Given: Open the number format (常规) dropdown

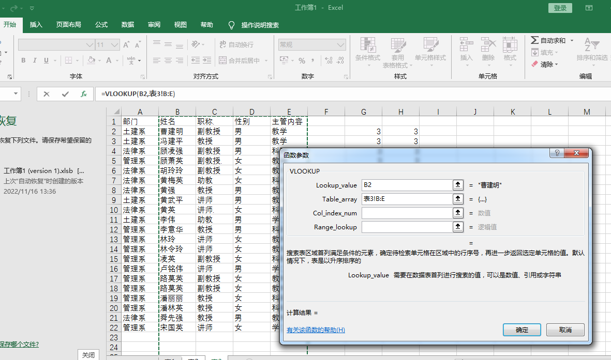Looking at the screenshot, I should click(340, 45).
